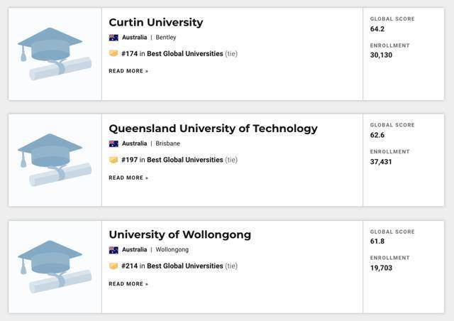Click the ranking badge icon beside #214
The width and height of the screenshot is (454, 321).
(x=113, y=266)
